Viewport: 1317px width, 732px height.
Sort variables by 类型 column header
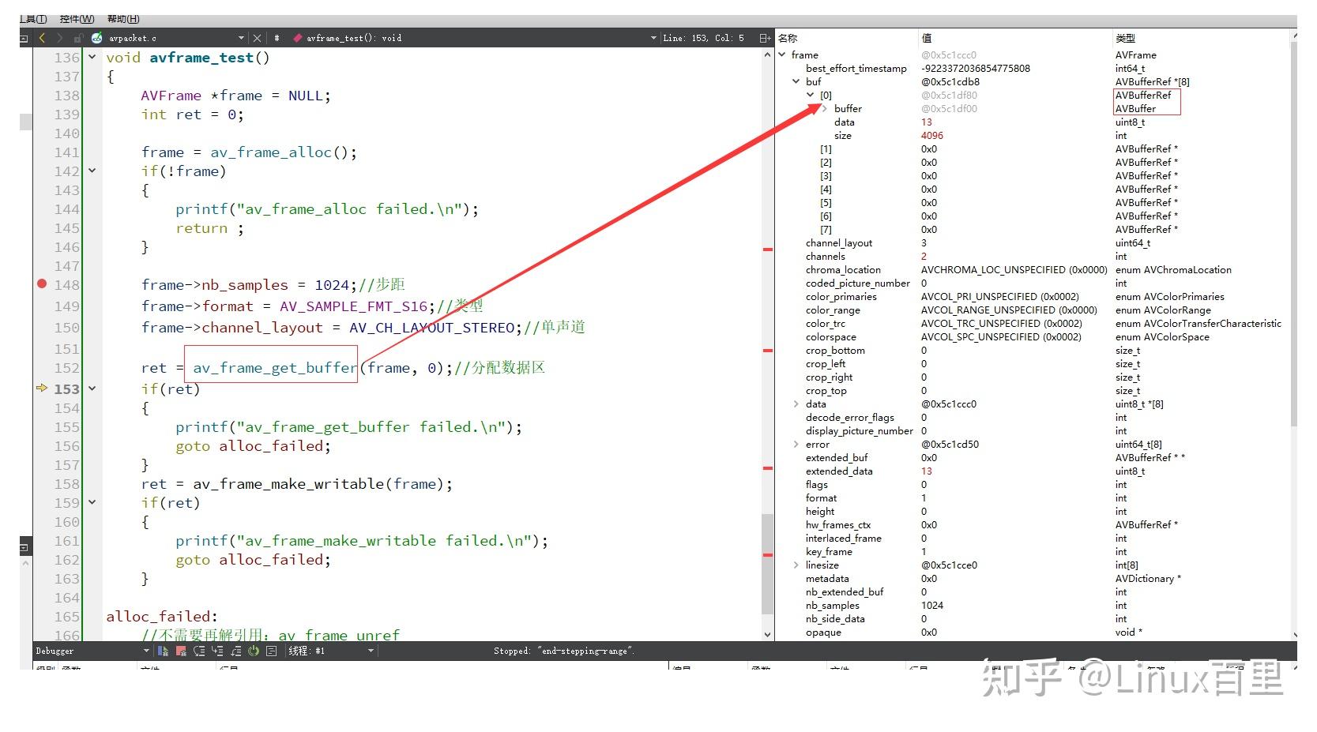1200,38
